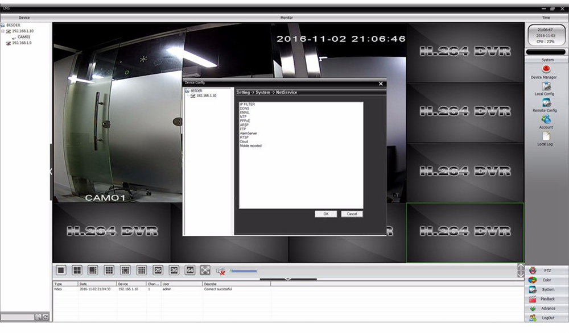The width and height of the screenshot is (569, 333).
Task: Select AlarmServer in NetService list
Action: (x=248, y=134)
